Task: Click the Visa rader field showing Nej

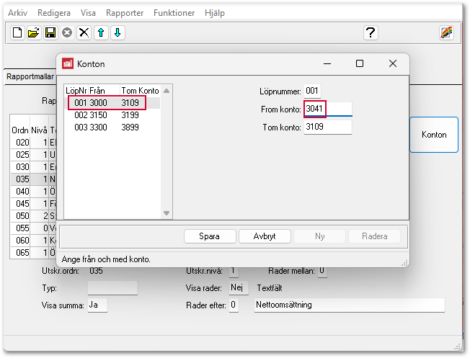Action: (x=239, y=288)
